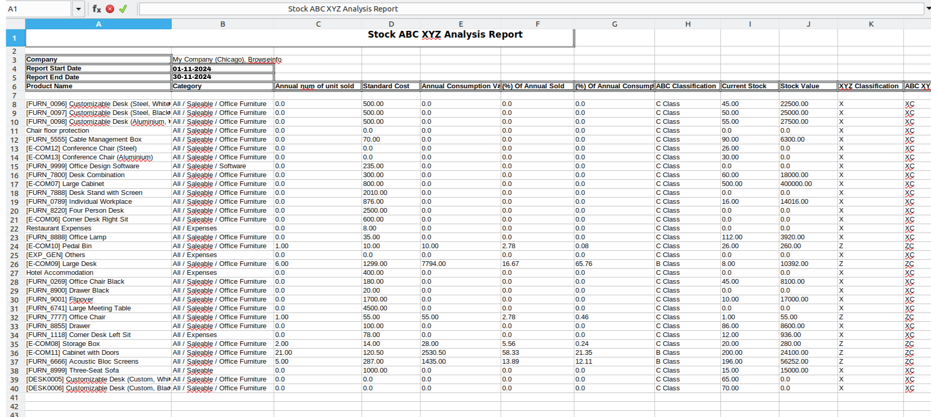Select column A header
This screenshot has height=417, width=931.
[98, 24]
